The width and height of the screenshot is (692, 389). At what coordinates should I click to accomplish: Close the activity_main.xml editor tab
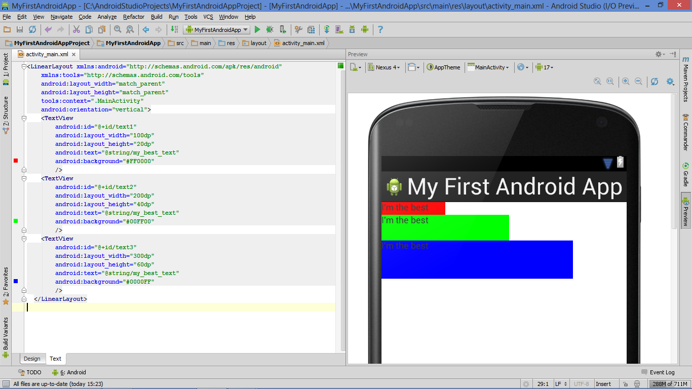point(73,55)
